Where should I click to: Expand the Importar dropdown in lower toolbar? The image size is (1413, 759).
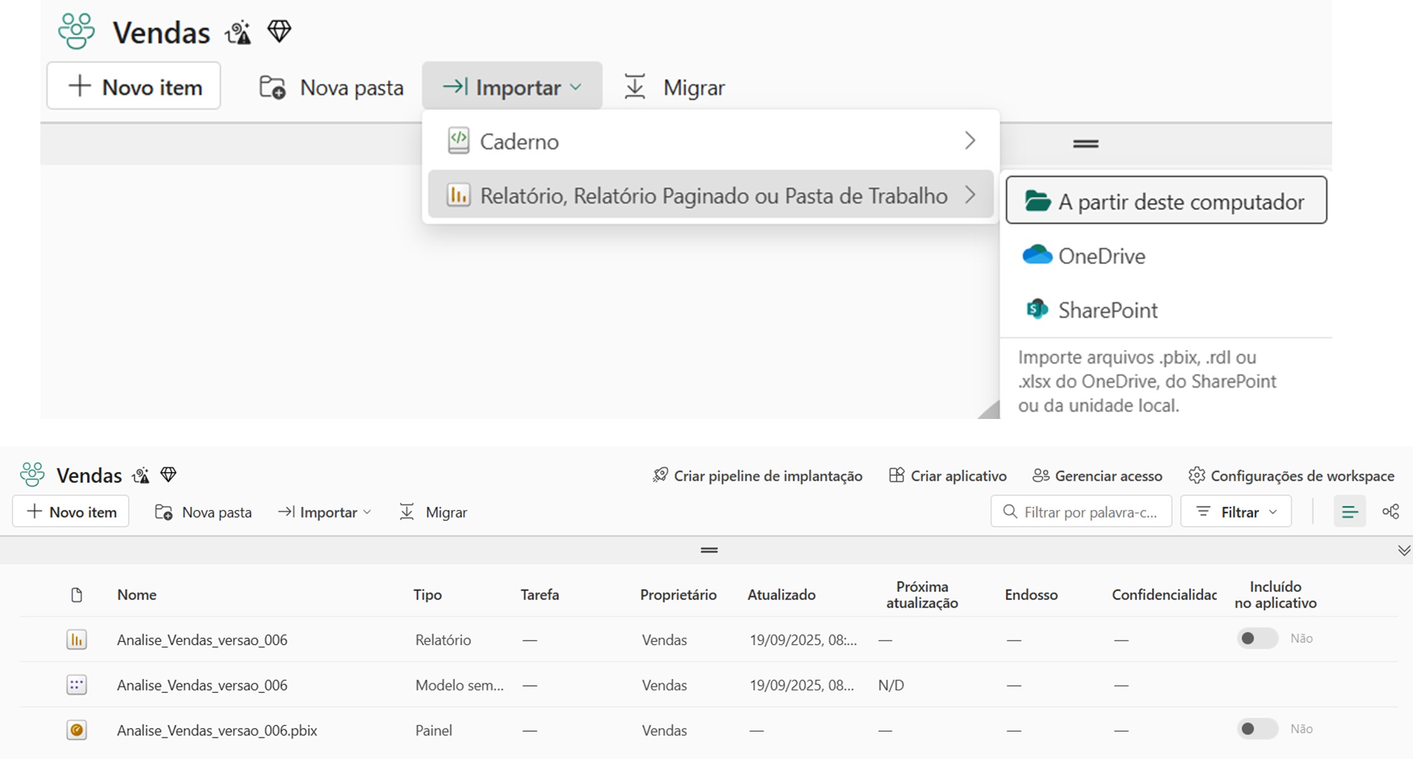click(x=325, y=512)
